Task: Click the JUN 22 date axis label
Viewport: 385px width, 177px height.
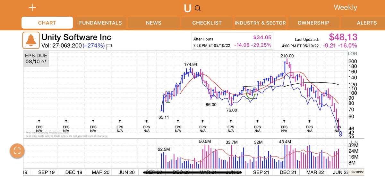Action: pos(341,172)
